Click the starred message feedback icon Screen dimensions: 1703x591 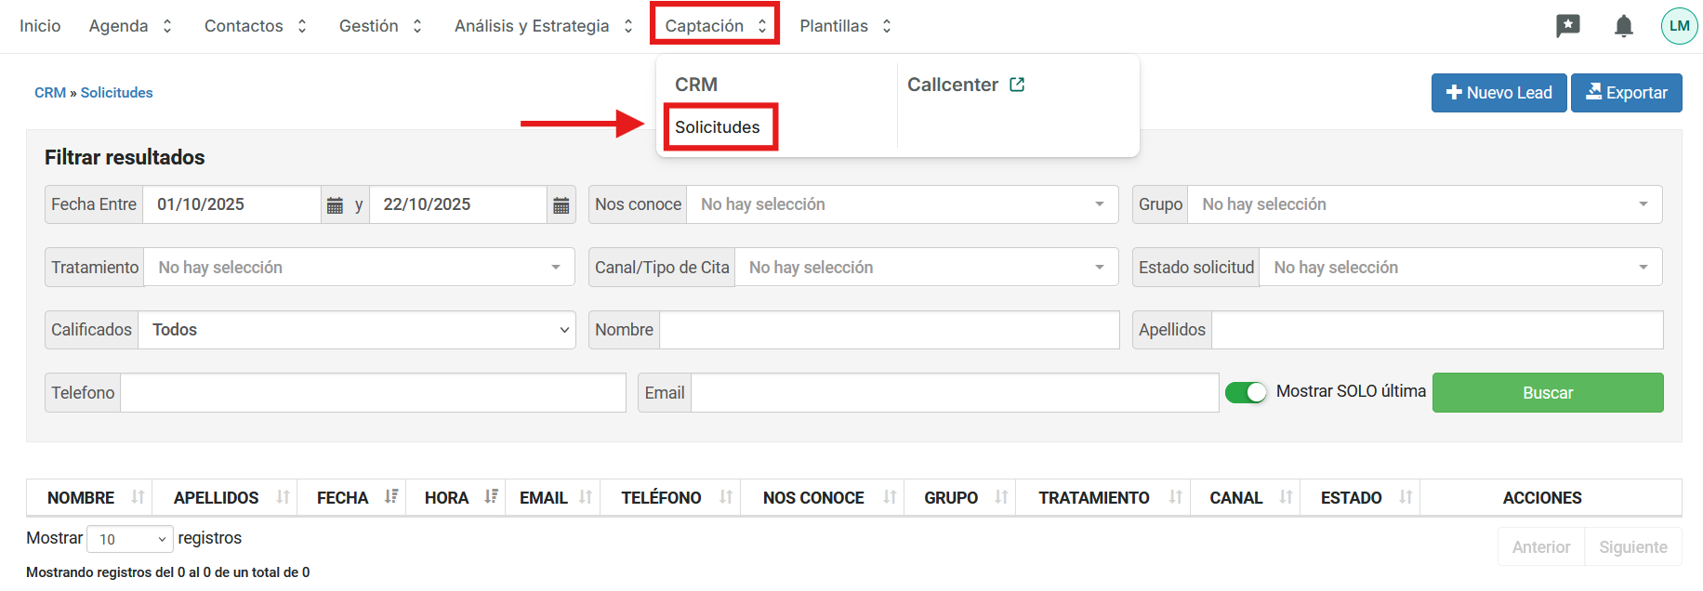(x=1567, y=26)
